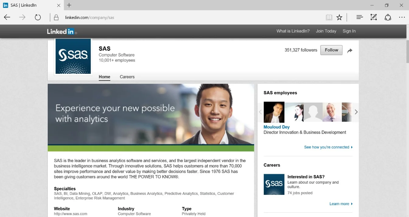409x217 pixels.
Task: Add page to favorites star icon
Action: 339,17
